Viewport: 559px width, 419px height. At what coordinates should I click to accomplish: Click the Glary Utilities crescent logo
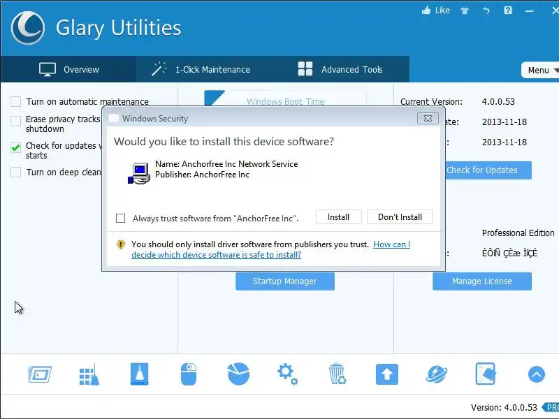[28, 28]
